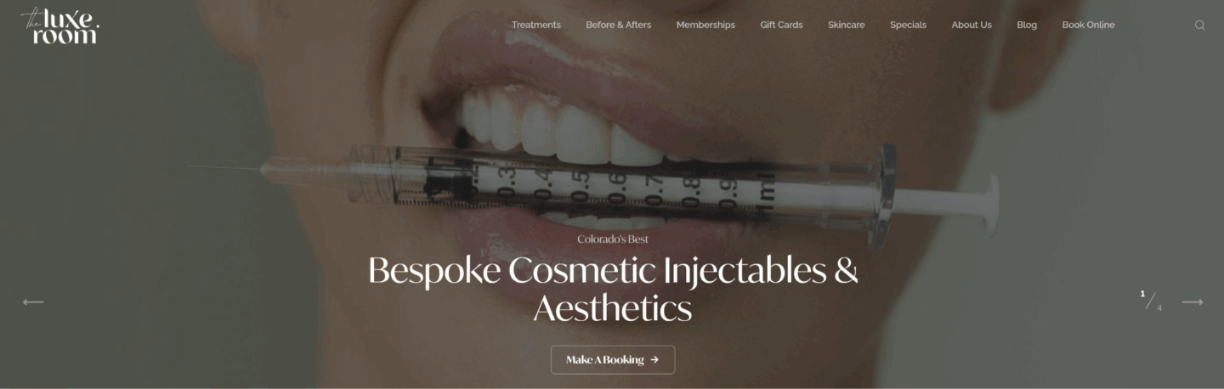Viewport: 1224px width, 389px height.
Task: Visit the Blog link
Action: pyautogui.click(x=1027, y=25)
